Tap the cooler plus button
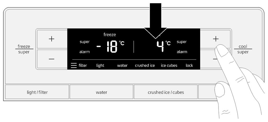The image size is (268, 122). click(215, 39)
